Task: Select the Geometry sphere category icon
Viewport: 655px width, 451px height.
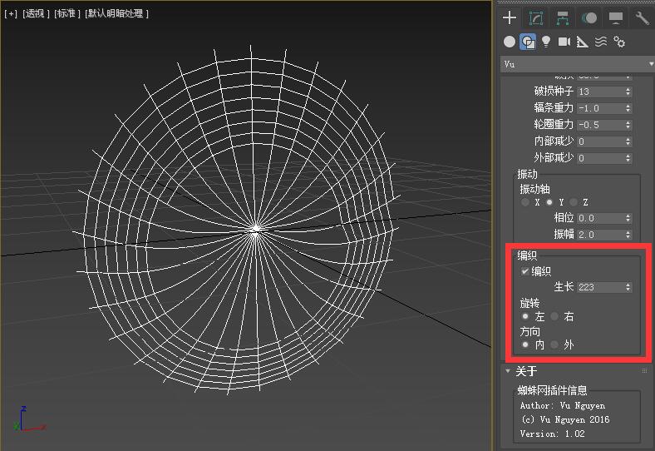Action: (510, 42)
